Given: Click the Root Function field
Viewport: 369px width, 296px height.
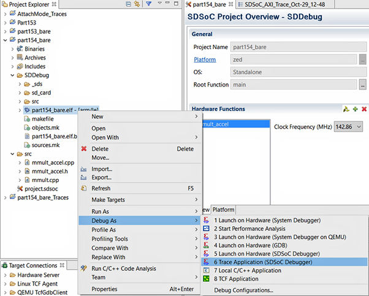Looking at the screenshot, I should coord(294,85).
